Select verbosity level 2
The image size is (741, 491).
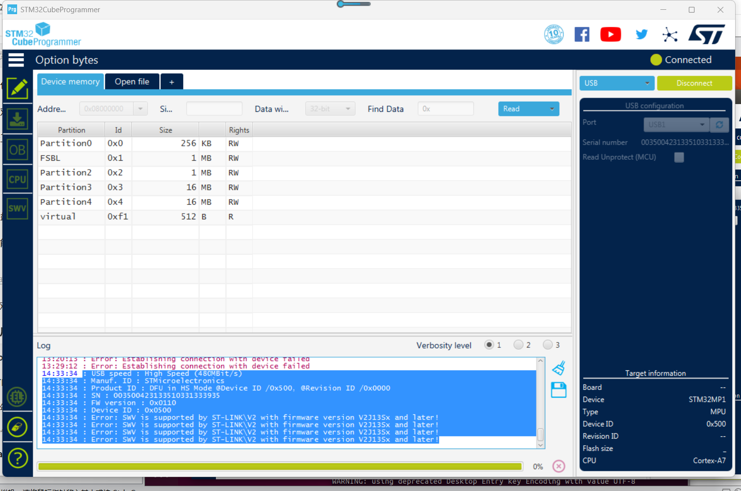pyautogui.click(x=518, y=345)
